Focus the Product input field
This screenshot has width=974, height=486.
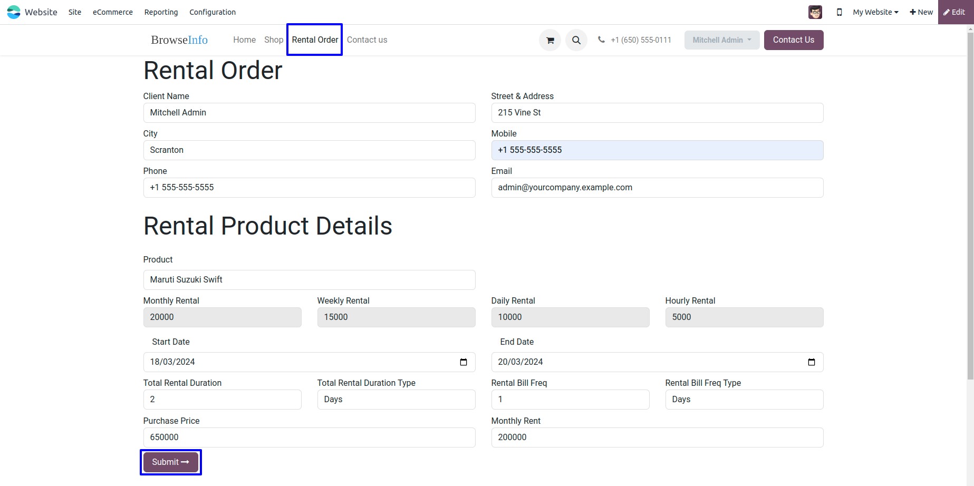point(309,280)
